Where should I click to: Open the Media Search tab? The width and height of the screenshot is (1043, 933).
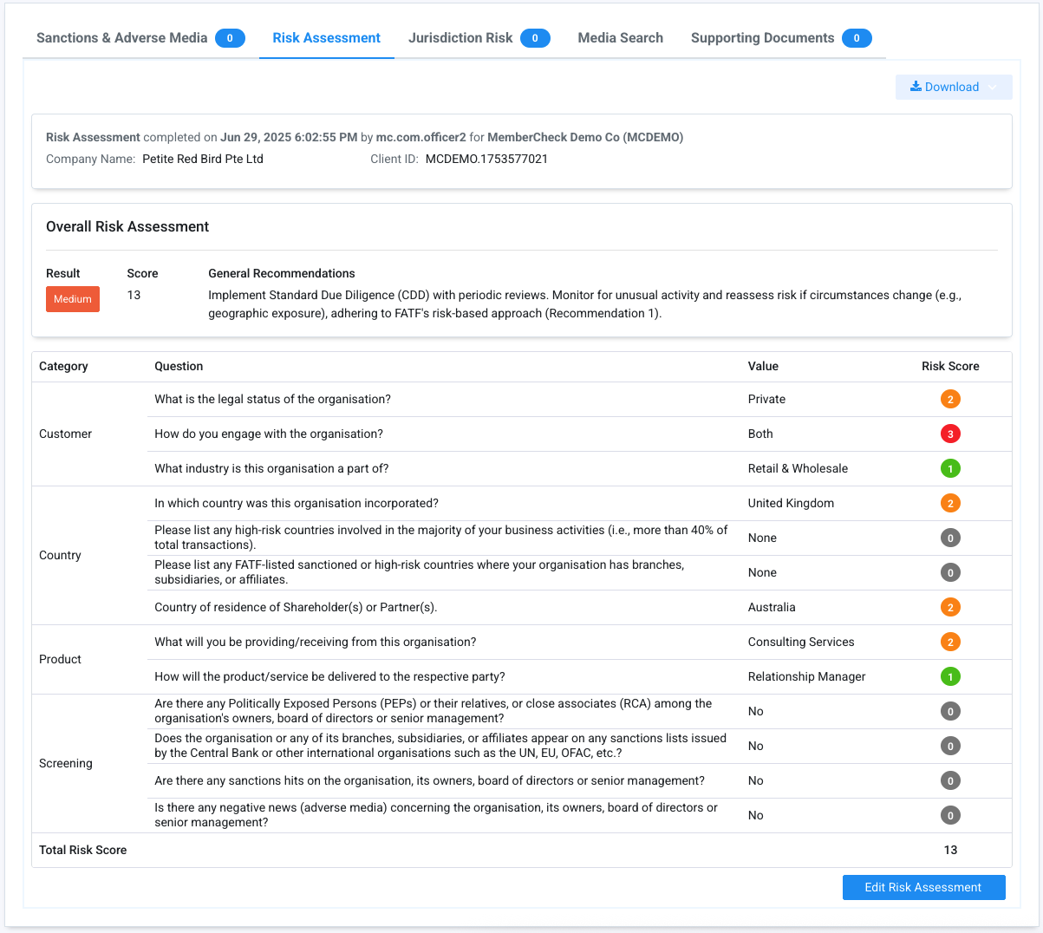(x=620, y=38)
